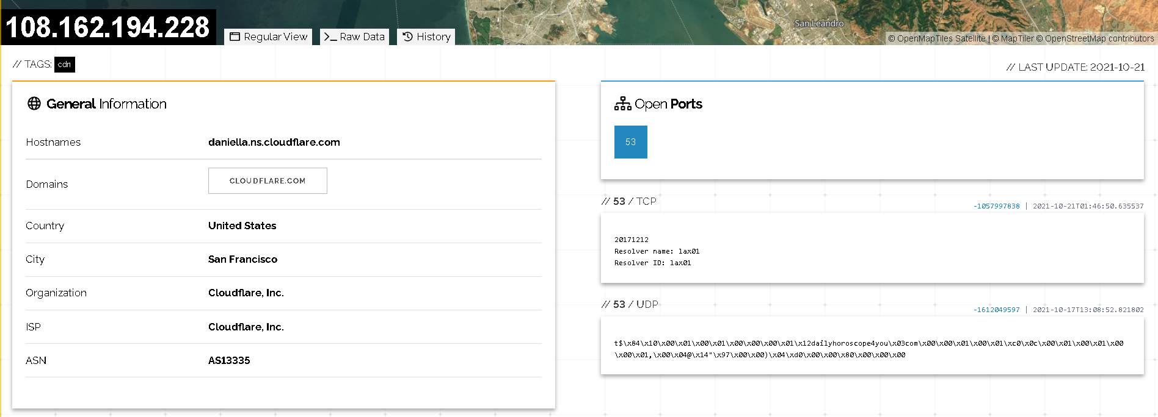Click the globe icon beside General Information
The image size is (1158, 417).
[x=34, y=104]
